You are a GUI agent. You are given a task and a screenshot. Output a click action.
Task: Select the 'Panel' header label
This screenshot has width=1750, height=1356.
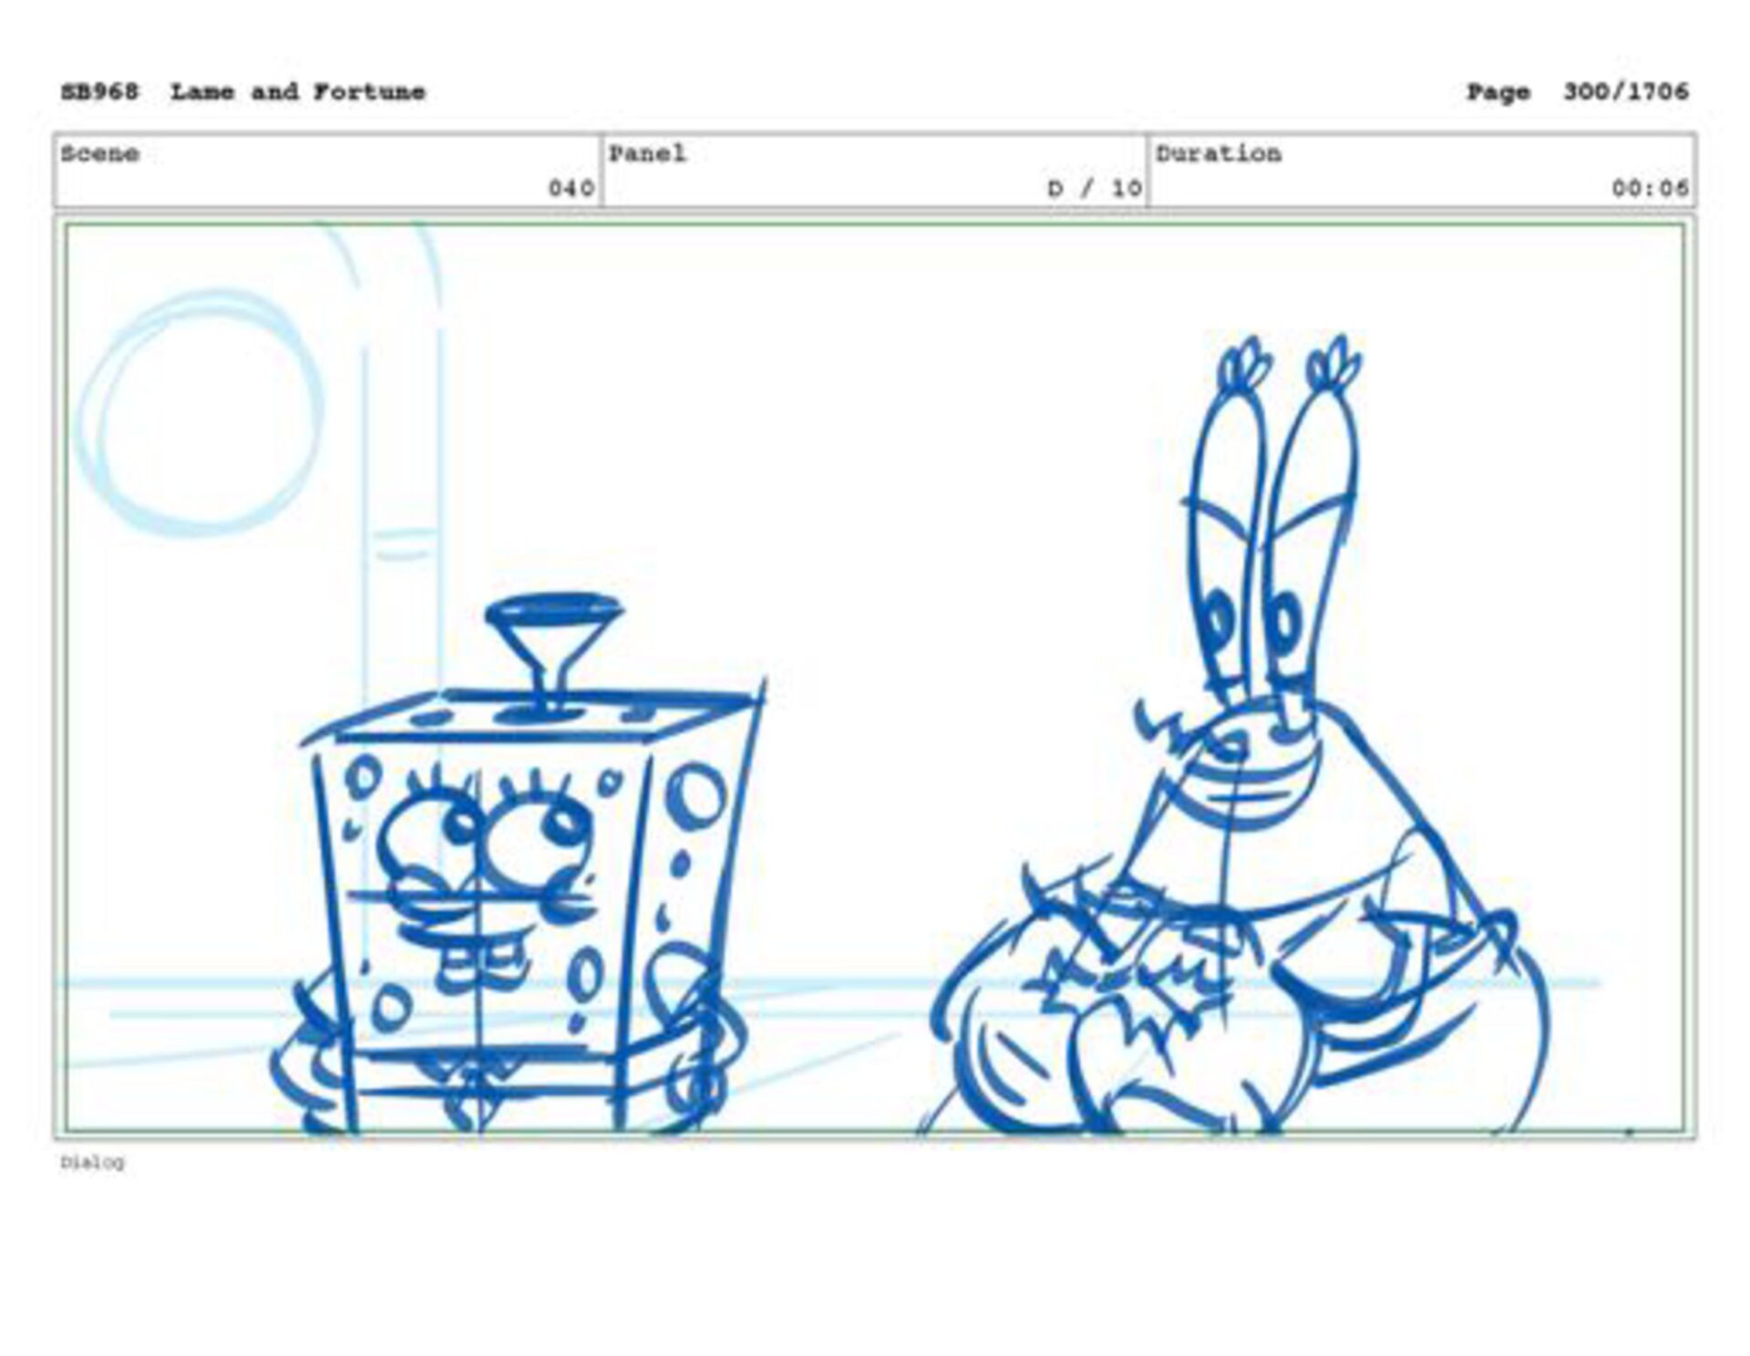pyautogui.click(x=647, y=153)
